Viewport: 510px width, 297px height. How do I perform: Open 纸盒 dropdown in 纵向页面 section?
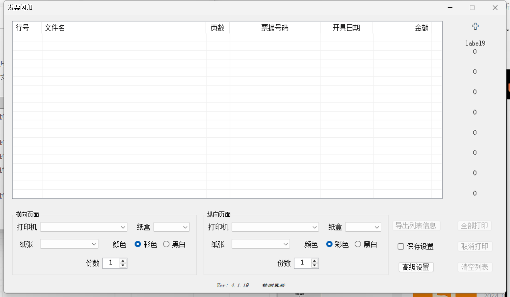tap(363, 227)
